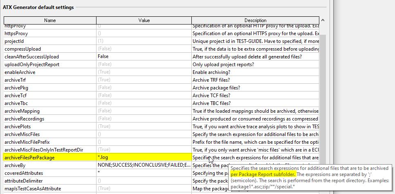Screen dimensions: 395x194
Task: Select the mapIsTestCaseAsAttribute setting name
Action: pos(50,189)
